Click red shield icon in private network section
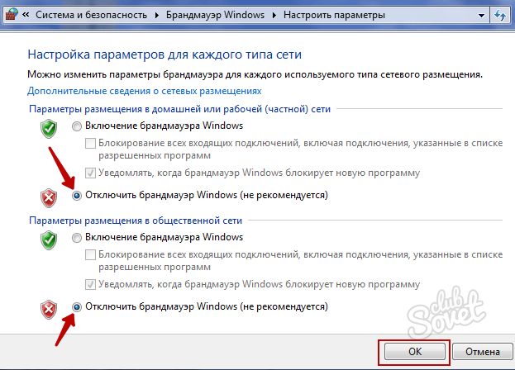The image size is (515, 370). pos(49,197)
